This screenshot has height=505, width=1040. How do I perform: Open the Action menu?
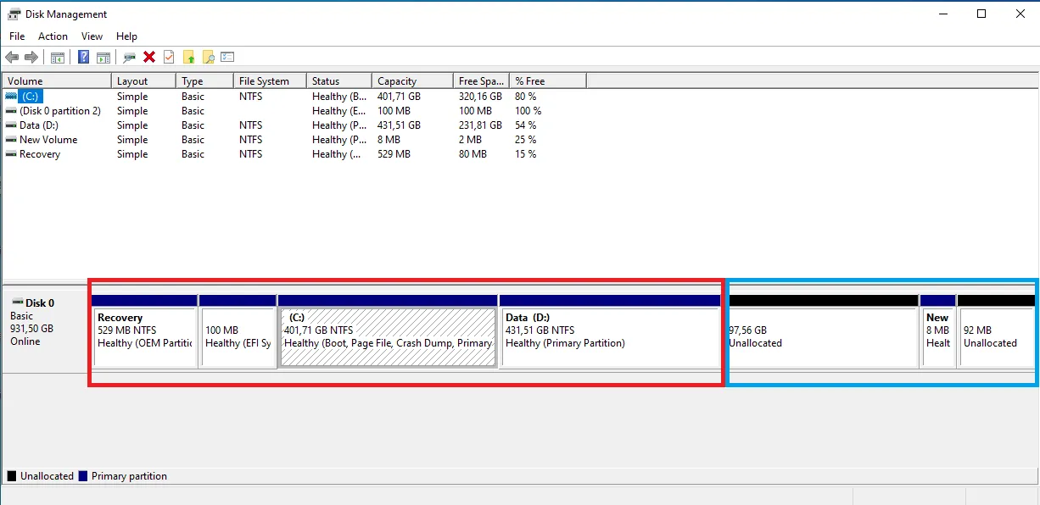[53, 36]
